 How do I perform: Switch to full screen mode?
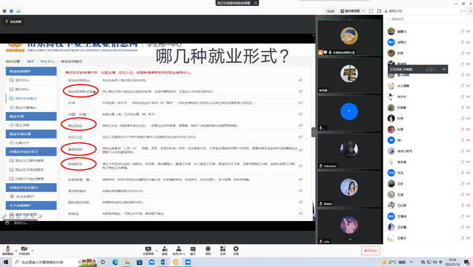371,11
